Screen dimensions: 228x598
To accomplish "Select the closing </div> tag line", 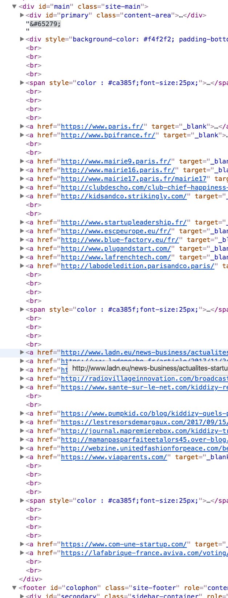I will [30, 579].
